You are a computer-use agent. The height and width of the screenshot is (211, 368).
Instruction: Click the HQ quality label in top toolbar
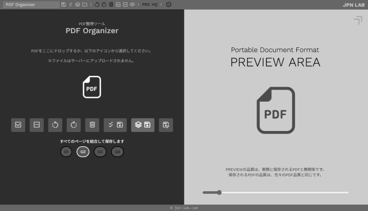coord(155,5)
